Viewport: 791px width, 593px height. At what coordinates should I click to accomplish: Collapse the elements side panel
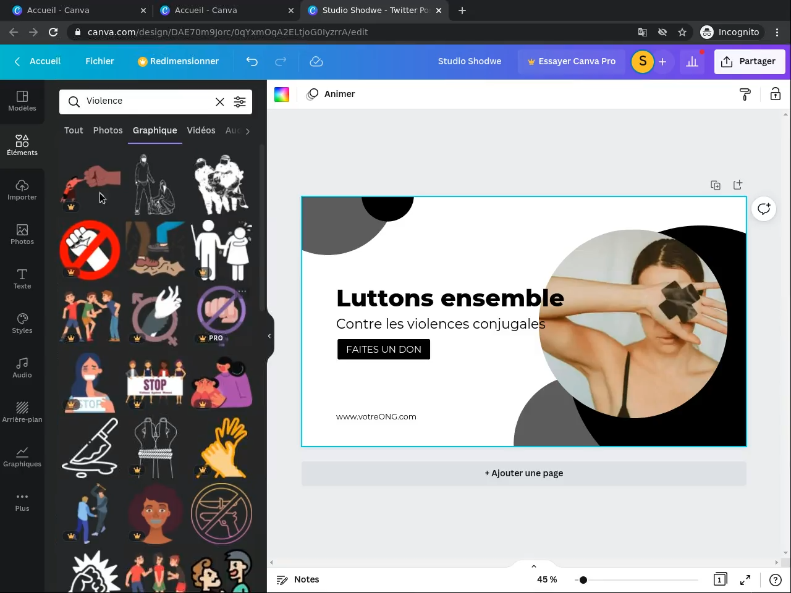[269, 336]
